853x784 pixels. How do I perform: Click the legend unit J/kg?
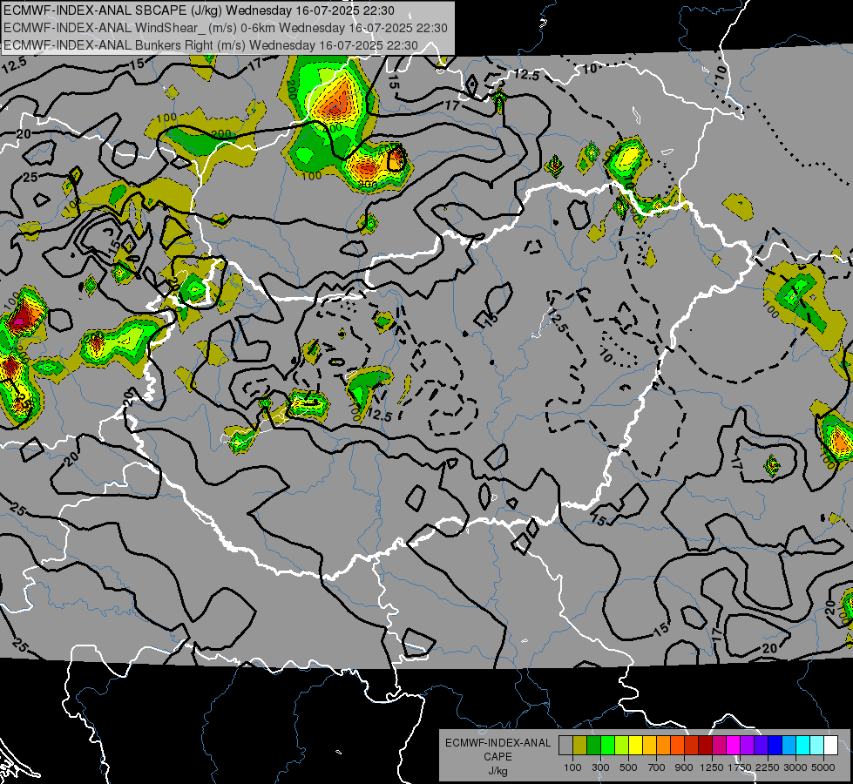tap(498, 771)
